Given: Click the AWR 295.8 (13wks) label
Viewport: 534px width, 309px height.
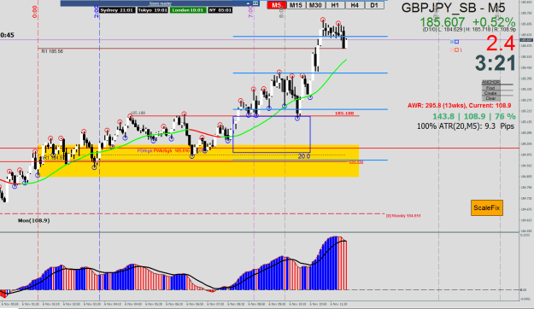Looking at the screenshot, I should click(459, 106).
